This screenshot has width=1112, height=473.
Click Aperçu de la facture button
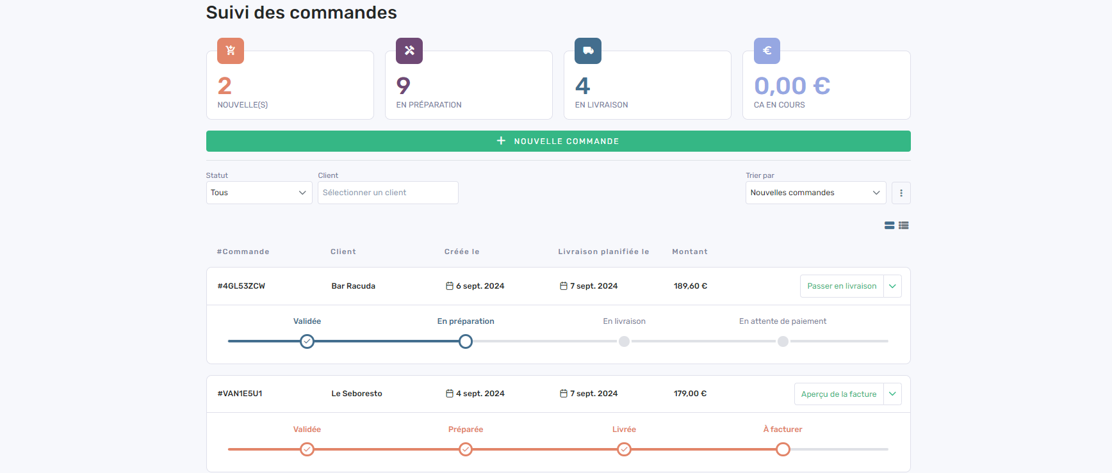(839, 394)
